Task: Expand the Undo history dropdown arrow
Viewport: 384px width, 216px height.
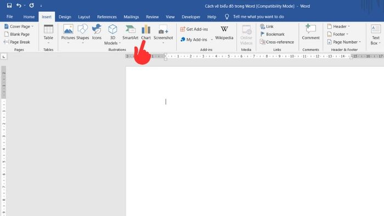Action: (25, 5)
